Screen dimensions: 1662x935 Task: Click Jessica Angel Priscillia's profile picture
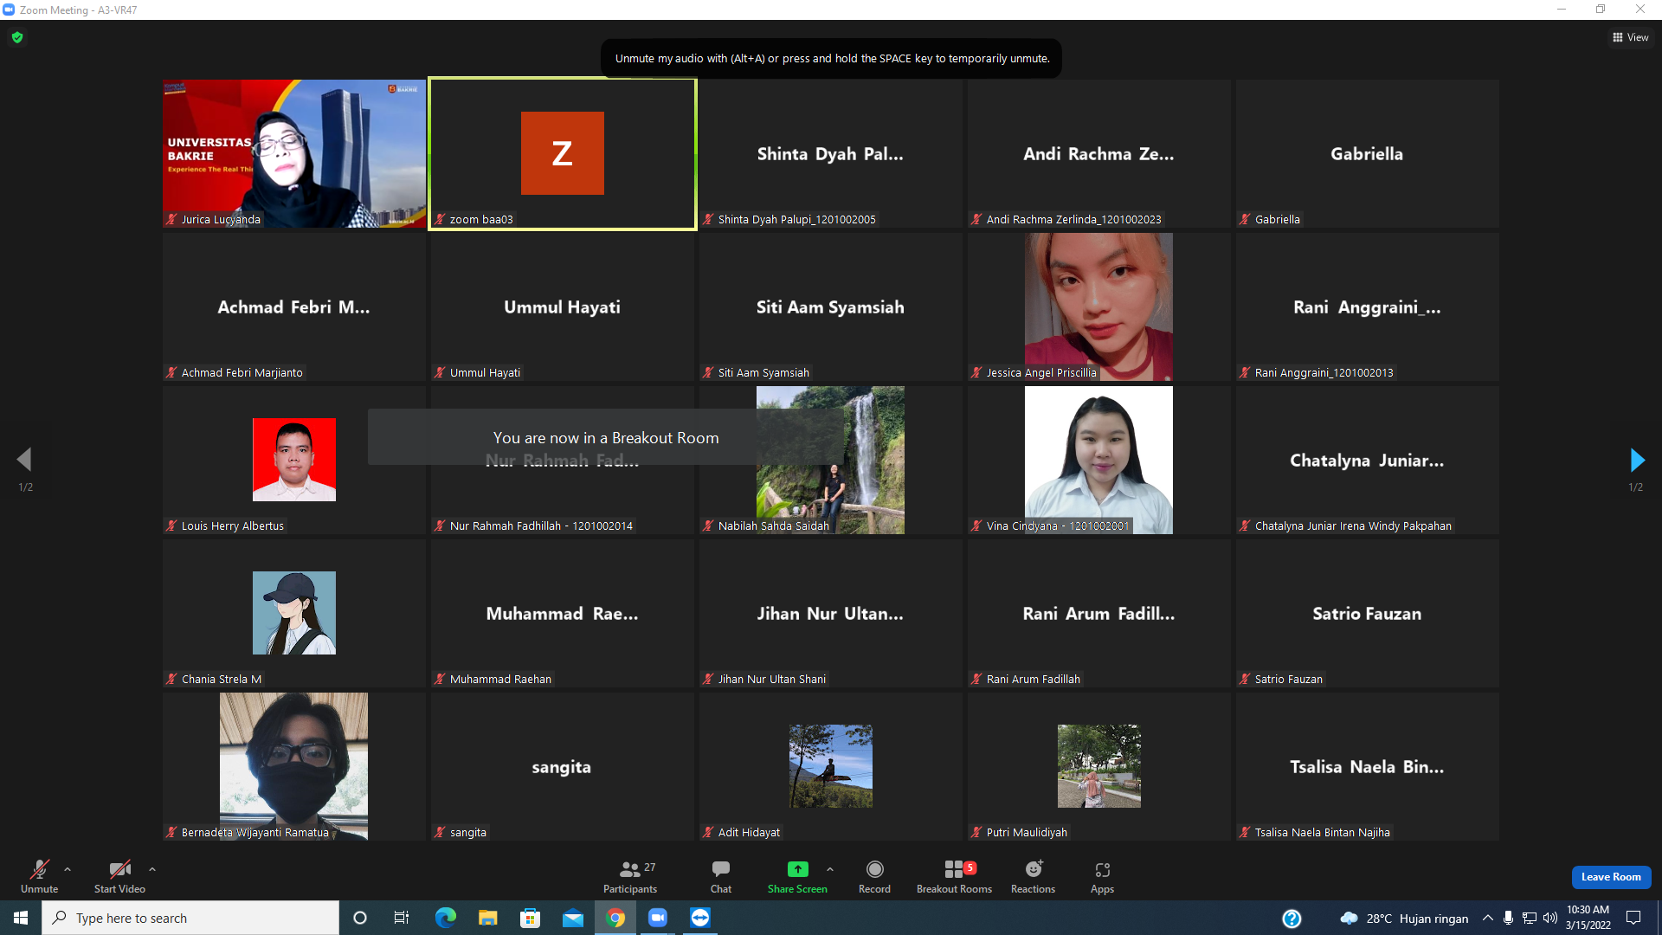[1098, 306]
